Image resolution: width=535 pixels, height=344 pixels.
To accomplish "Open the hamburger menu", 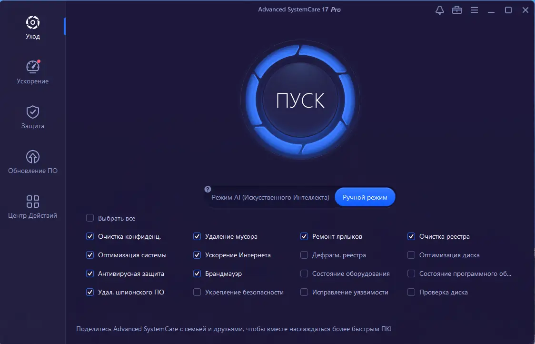I will 474,10.
